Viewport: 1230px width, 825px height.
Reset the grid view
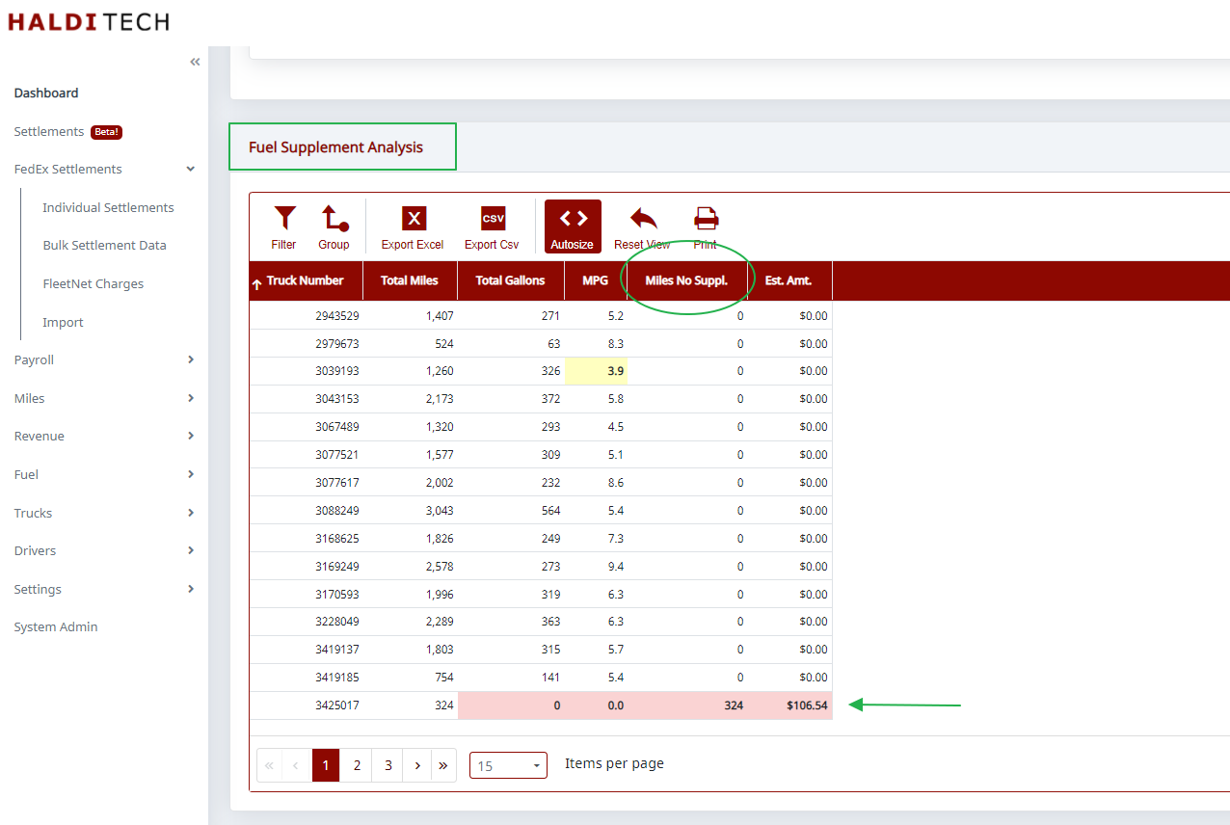click(x=642, y=227)
